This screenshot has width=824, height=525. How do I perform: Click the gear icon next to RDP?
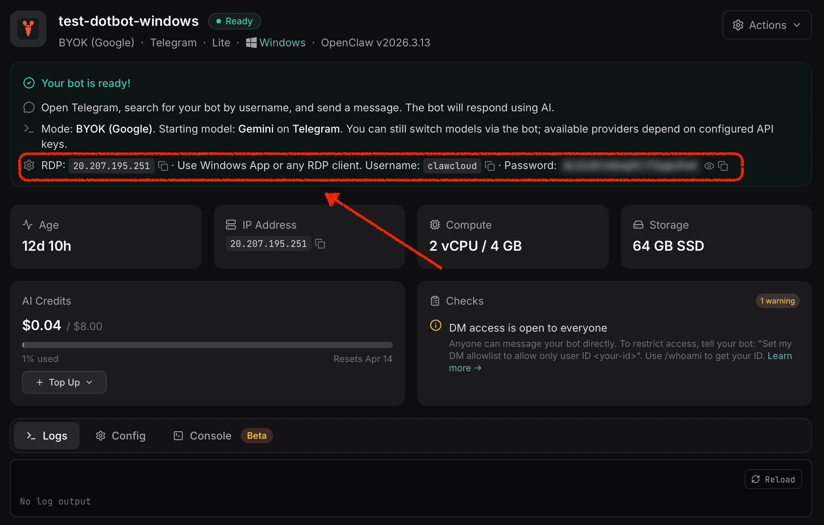tap(29, 166)
